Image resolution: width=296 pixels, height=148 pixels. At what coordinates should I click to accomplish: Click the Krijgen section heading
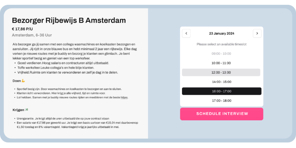[x=18, y=110]
